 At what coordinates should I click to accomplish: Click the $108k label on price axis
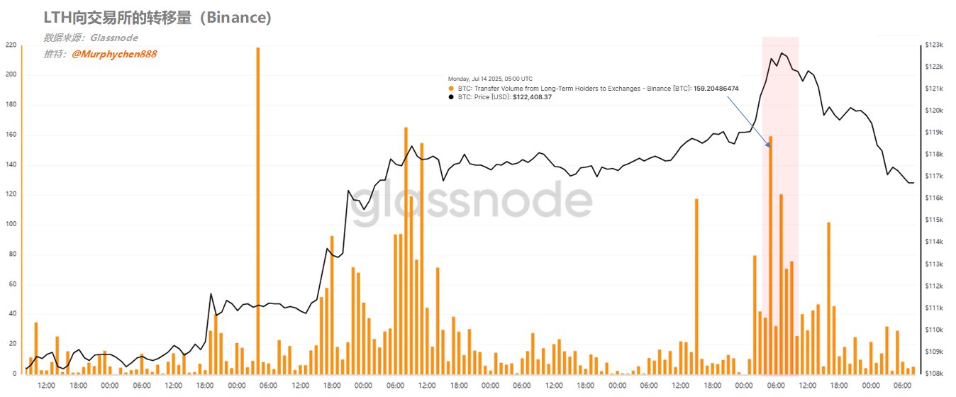tap(934, 374)
